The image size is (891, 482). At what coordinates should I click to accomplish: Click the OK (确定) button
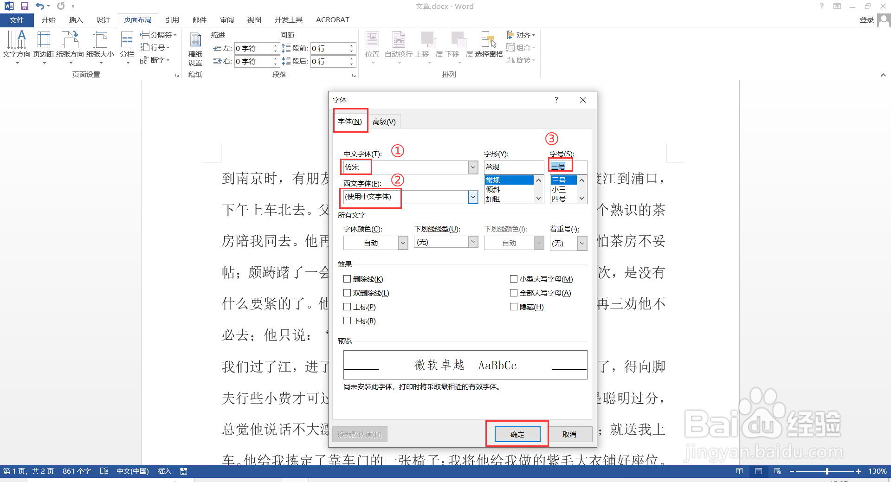point(517,434)
